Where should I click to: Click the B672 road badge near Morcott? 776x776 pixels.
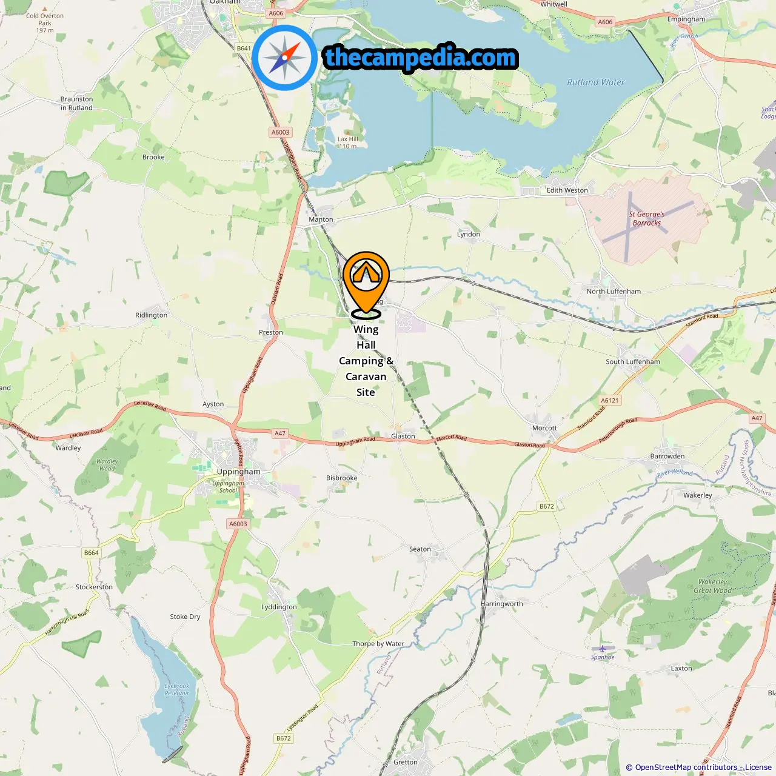(x=547, y=506)
